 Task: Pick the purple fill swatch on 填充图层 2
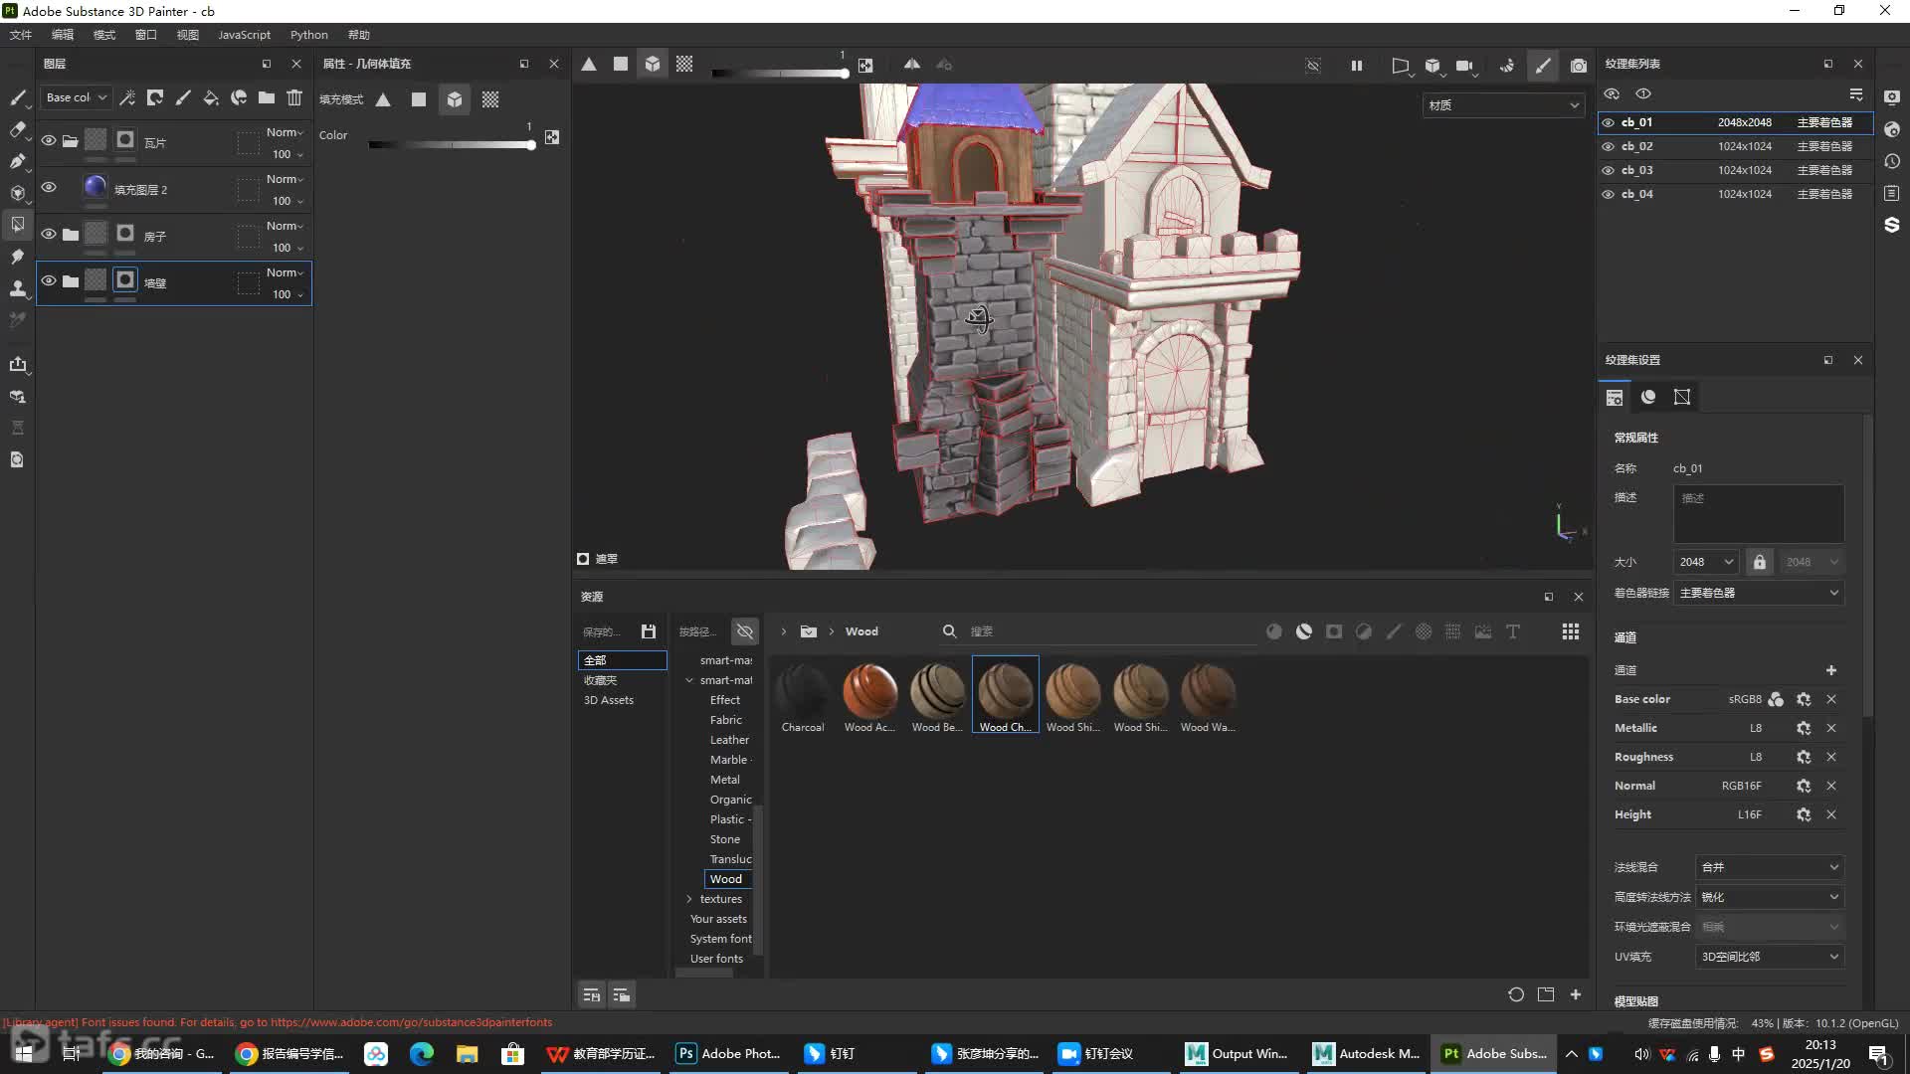click(95, 186)
